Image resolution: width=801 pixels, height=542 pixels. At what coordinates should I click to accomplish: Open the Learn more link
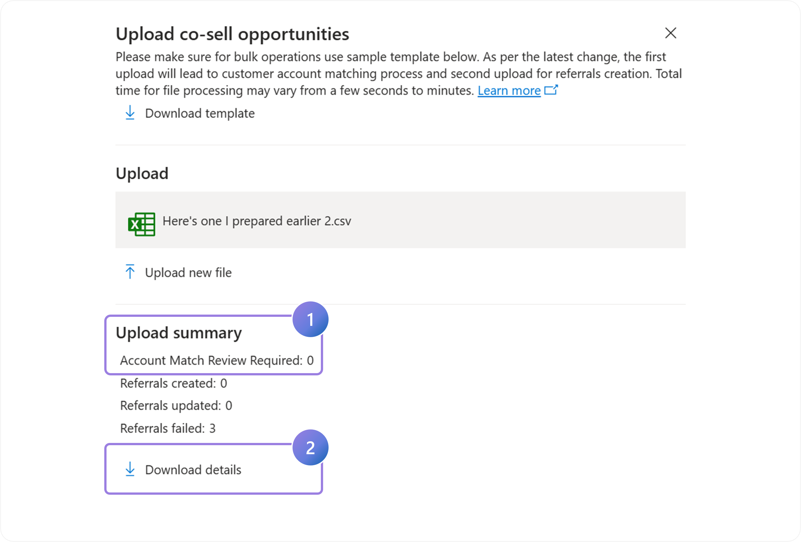pyautogui.click(x=509, y=91)
